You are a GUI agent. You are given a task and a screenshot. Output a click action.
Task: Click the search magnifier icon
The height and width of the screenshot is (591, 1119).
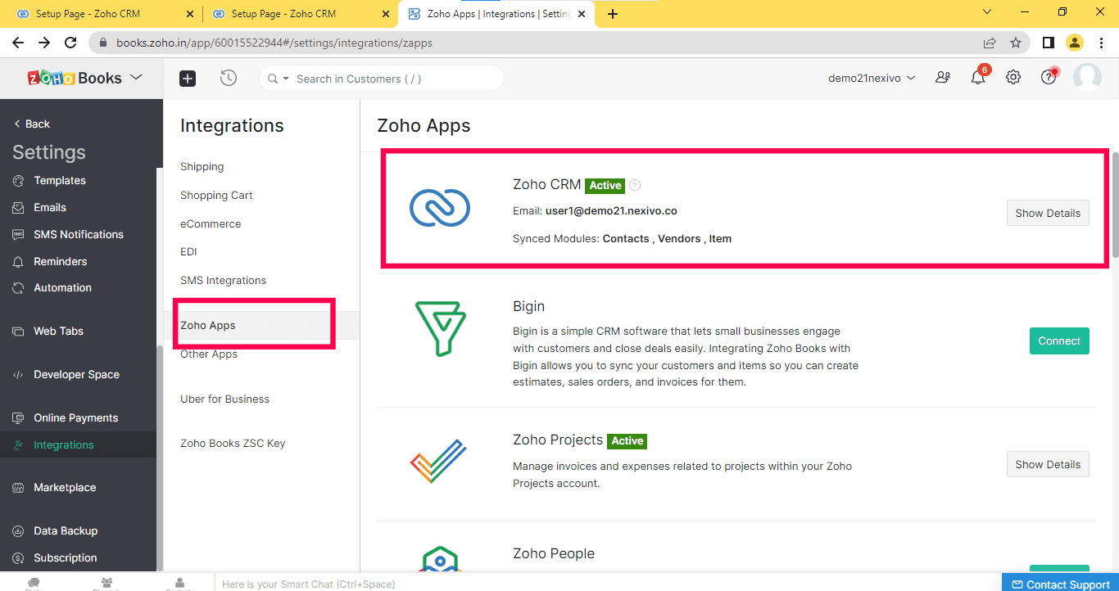(272, 79)
